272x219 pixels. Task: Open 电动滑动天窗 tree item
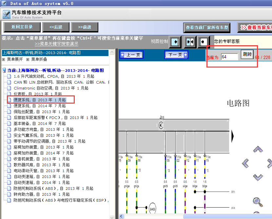[x=44, y=171]
